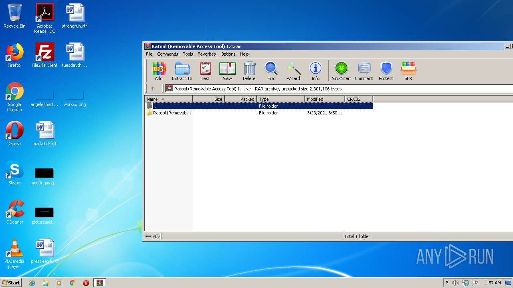Open the Options menu

pos(228,54)
